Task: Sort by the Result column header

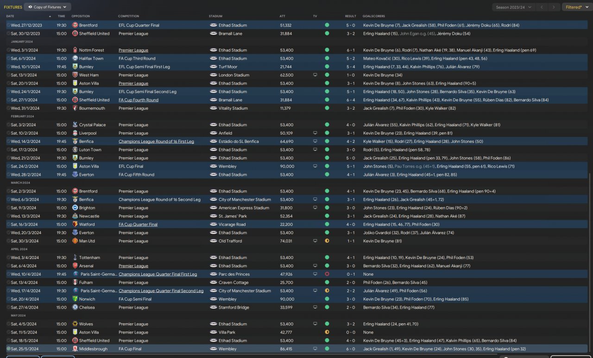Action: [x=351, y=16]
